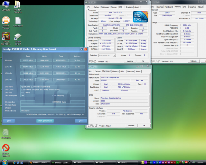Click Switch Between Windows quick launch icon
206x165 pixels.
(22, 163)
